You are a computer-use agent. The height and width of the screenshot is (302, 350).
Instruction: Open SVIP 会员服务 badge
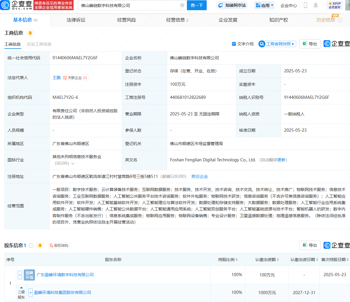point(335,5)
